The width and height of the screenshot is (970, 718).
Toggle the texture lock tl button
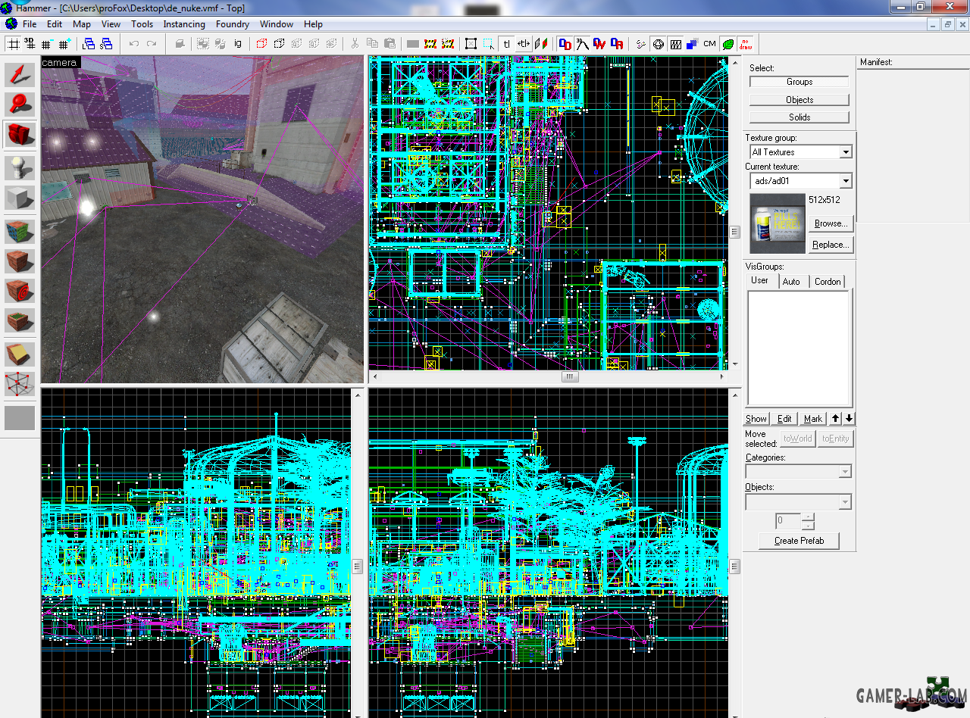tap(506, 44)
